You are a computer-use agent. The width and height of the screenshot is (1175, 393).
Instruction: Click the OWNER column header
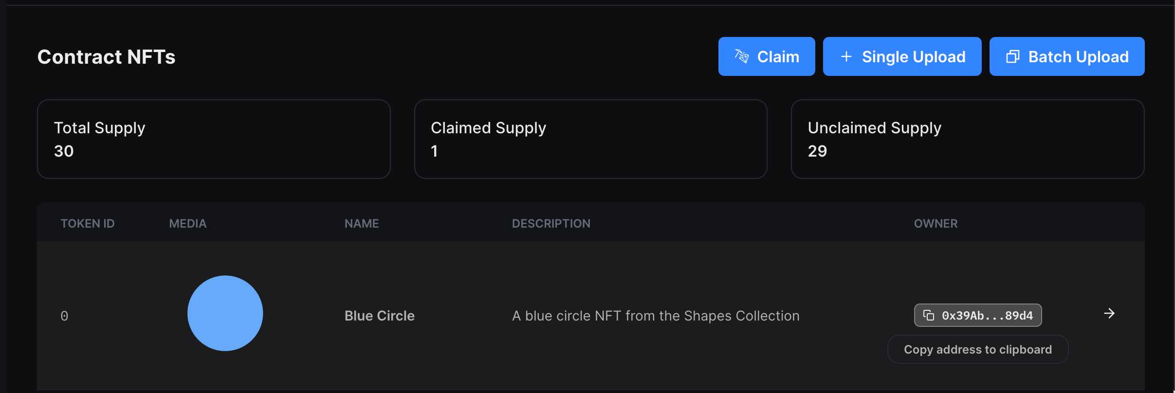(x=935, y=223)
